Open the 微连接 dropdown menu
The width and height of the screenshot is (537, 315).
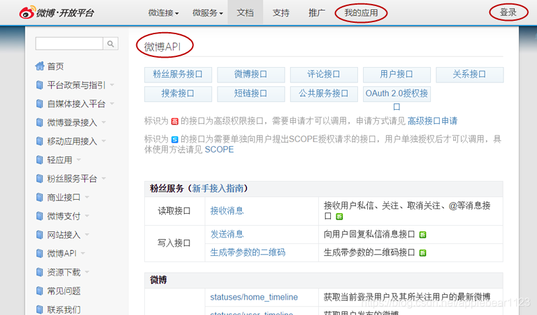163,13
